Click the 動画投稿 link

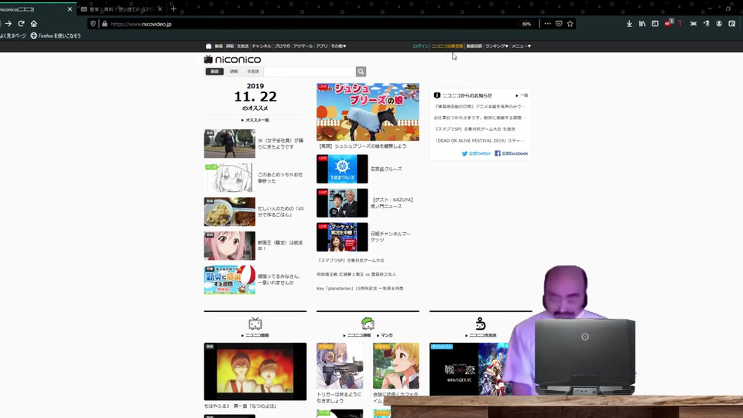coord(474,46)
